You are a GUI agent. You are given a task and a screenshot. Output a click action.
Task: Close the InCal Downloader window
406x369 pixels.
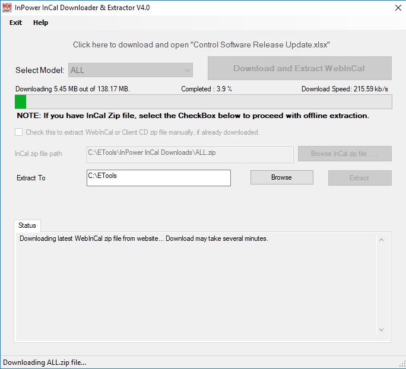[398, 8]
